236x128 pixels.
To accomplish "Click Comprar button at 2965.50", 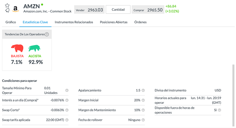I will [148, 10].
